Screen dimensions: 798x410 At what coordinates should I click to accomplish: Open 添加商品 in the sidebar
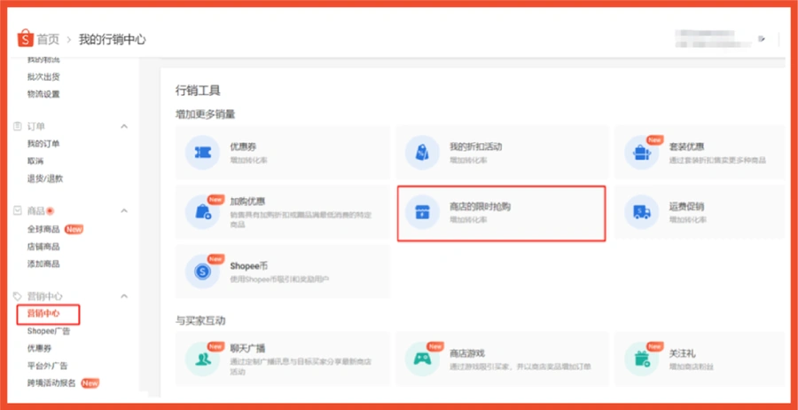[43, 264]
